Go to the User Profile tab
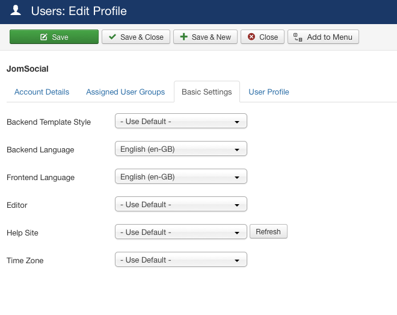Image resolution: width=397 pixels, height=315 pixels. pyautogui.click(x=269, y=92)
